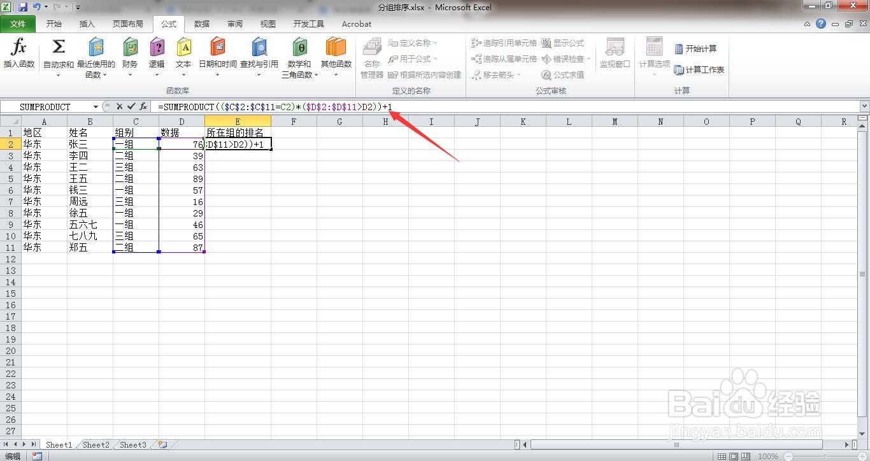Image resolution: width=870 pixels, height=461 pixels.
Task: Click the horizontal scrollbar right arrow
Action: [x=846, y=444]
